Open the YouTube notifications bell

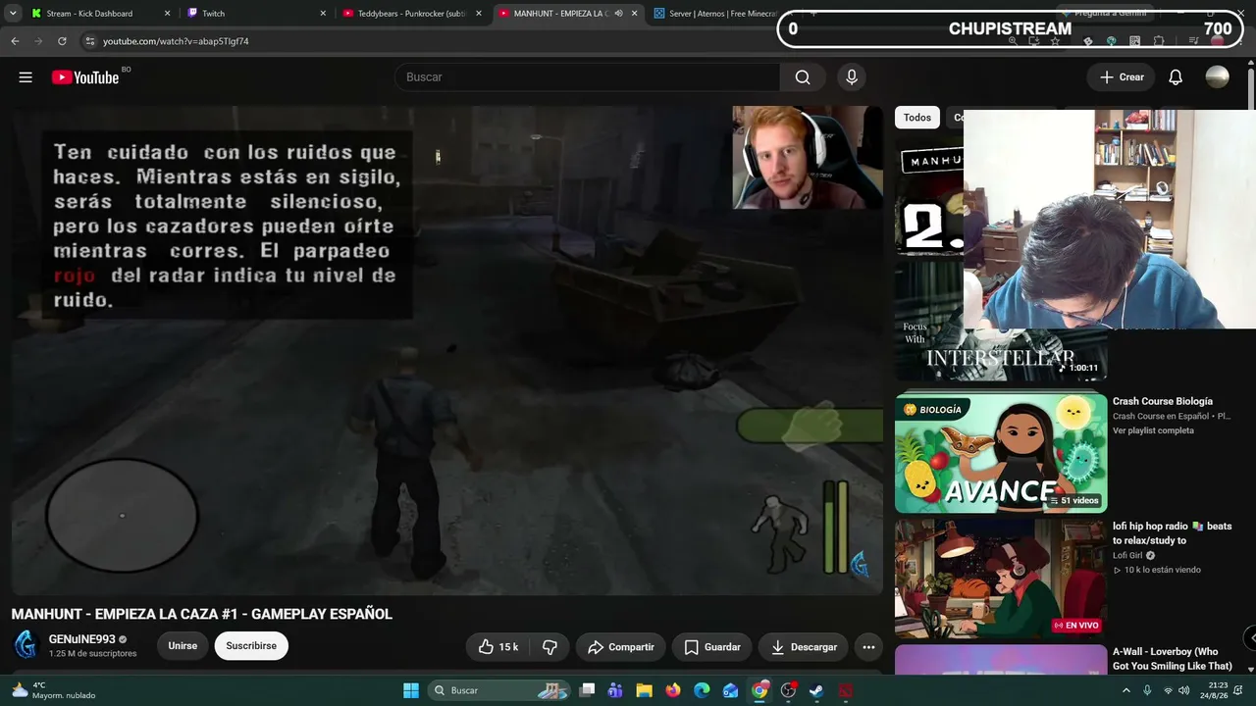click(1176, 77)
